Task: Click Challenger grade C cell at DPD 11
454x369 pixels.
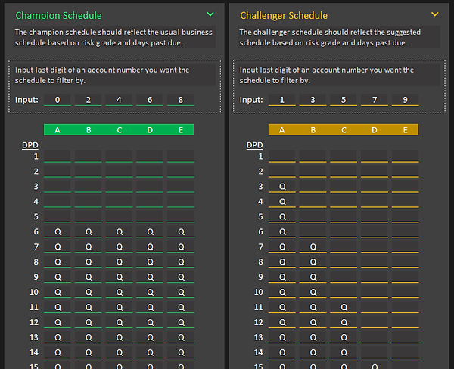Action: pyautogui.click(x=344, y=307)
